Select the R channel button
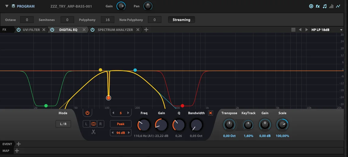 100,124
